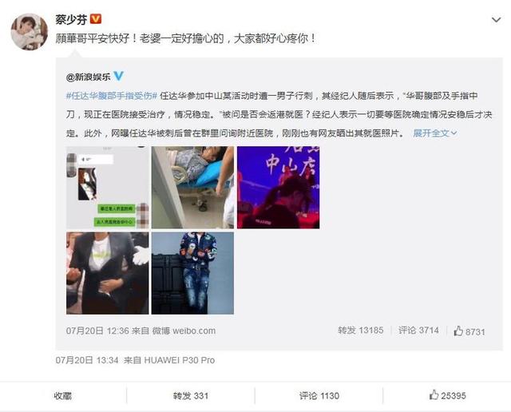Open original post 评论 3714 comments
The height and width of the screenshot is (412, 511).
[418, 331]
